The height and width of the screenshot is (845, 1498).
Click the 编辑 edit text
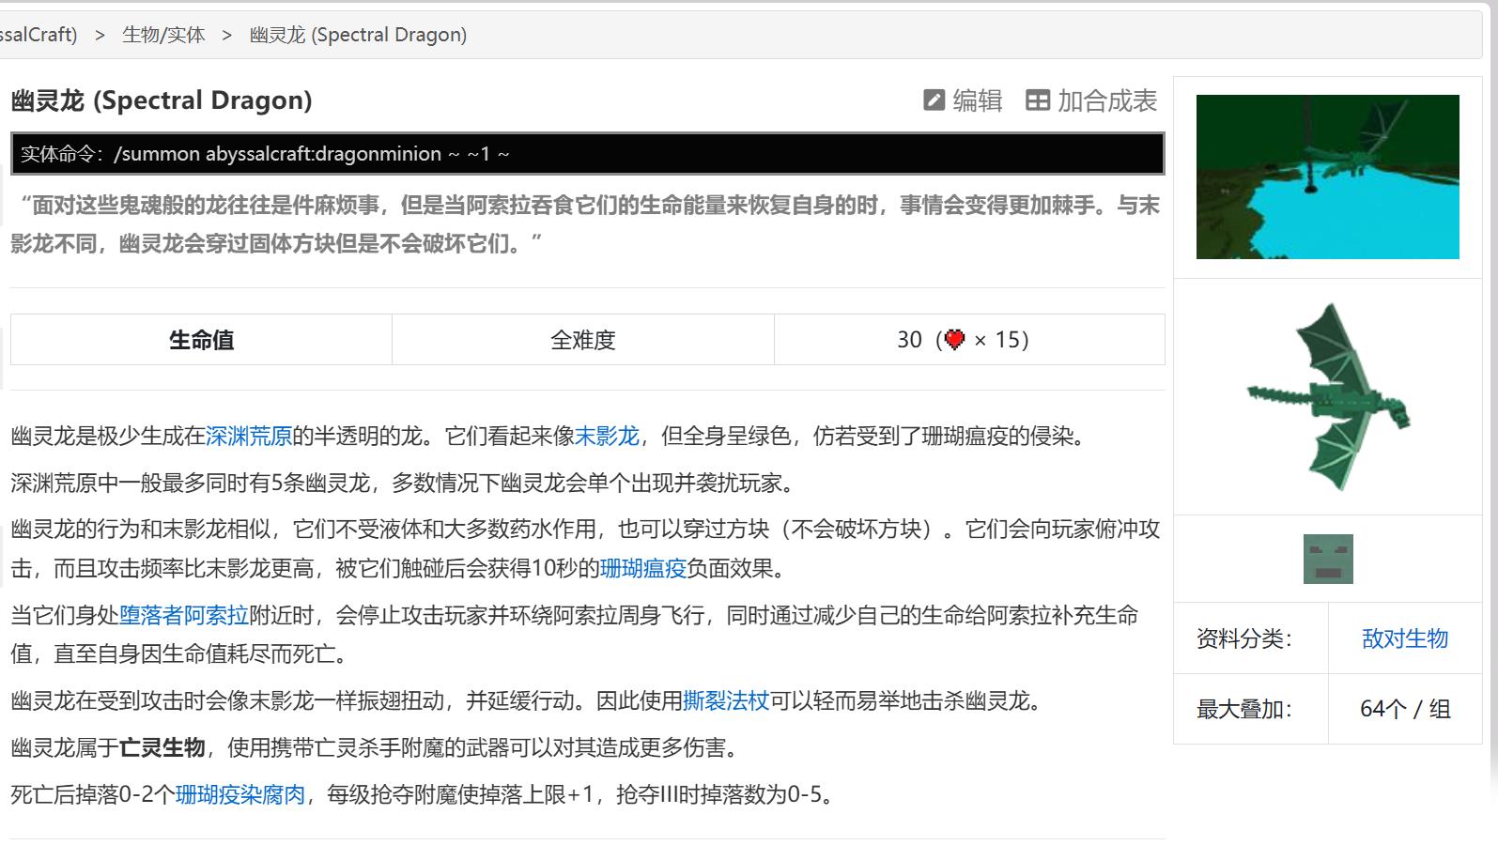pyautogui.click(x=978, y=100)
